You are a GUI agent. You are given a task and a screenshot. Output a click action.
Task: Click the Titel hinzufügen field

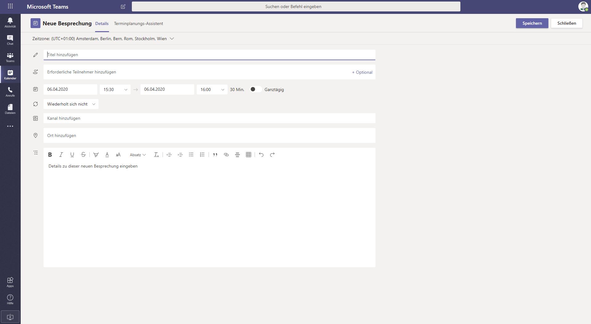tap(209, 55)
